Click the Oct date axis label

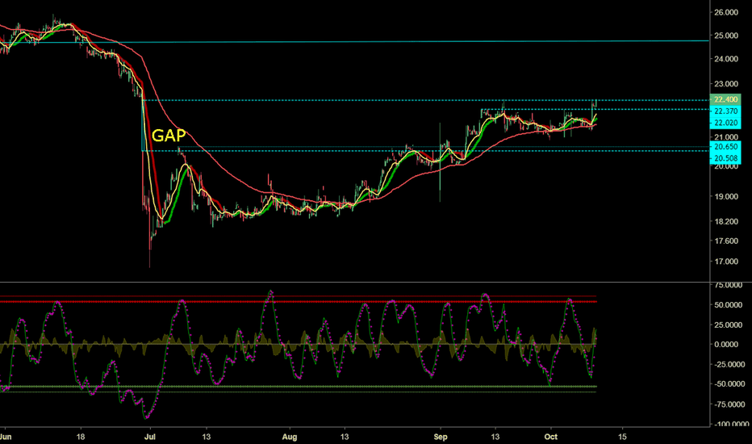pos(551,437)
